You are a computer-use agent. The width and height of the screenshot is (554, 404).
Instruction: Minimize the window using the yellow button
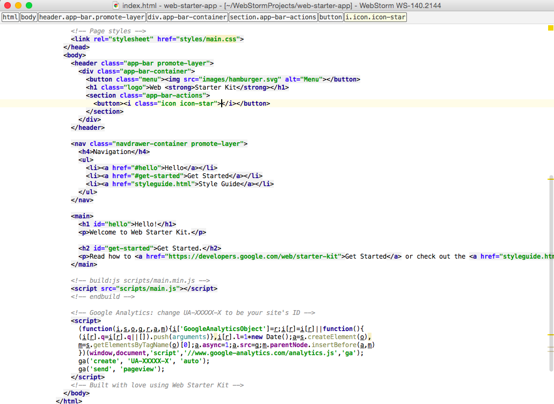click(18, 5)
